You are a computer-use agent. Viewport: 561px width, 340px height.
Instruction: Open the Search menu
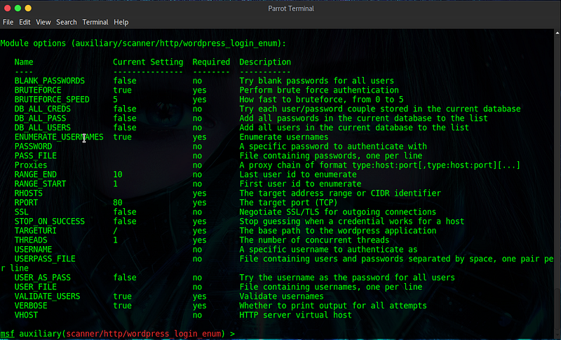click(x=66, y=22)
